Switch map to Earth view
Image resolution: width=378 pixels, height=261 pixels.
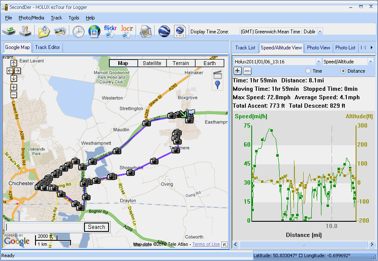coord(209,63)
